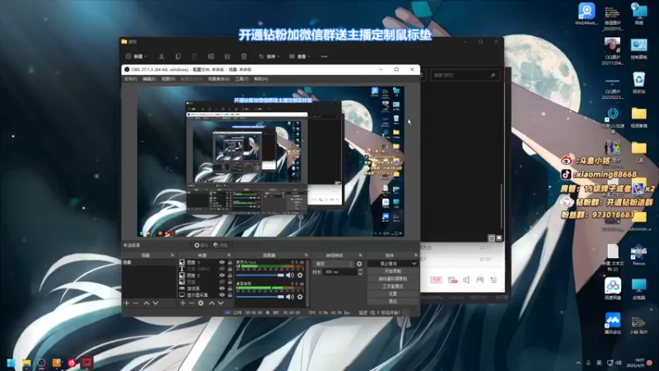Toggle visibility eye of 显示器采集 source
This screenshot has height=371, width=659.
point(222,295)
